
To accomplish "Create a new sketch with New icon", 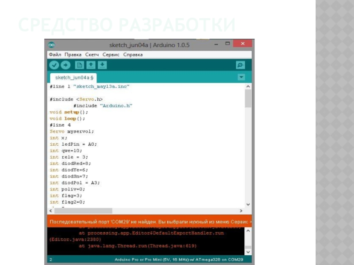I will pos(80,65).
